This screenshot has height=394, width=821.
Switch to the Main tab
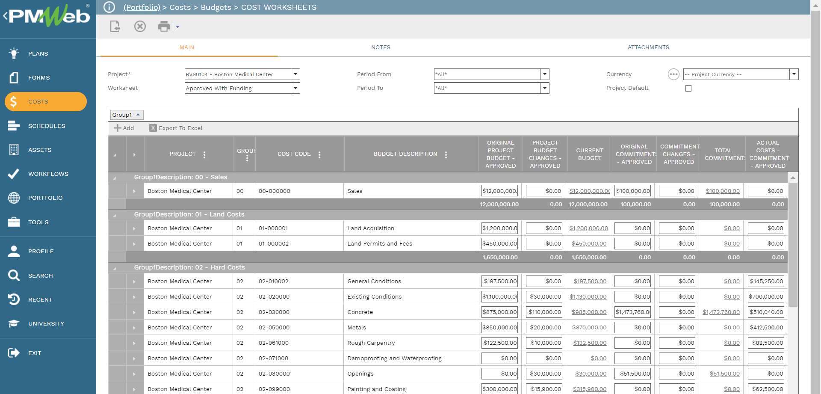[187, 47]
